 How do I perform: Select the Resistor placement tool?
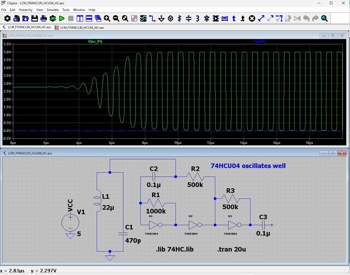180,18
